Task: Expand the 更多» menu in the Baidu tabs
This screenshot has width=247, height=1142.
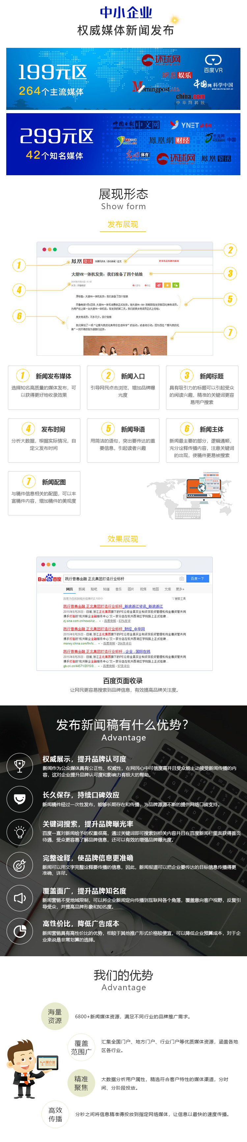Action: (x=180, y=589)
